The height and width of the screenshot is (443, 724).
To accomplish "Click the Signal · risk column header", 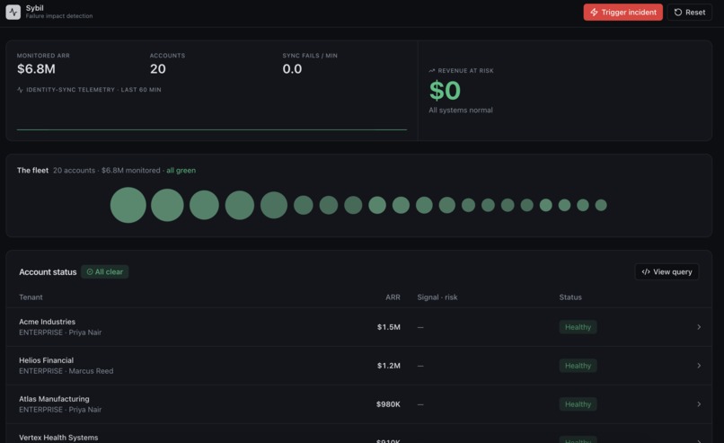I will [x=437, y=297].
